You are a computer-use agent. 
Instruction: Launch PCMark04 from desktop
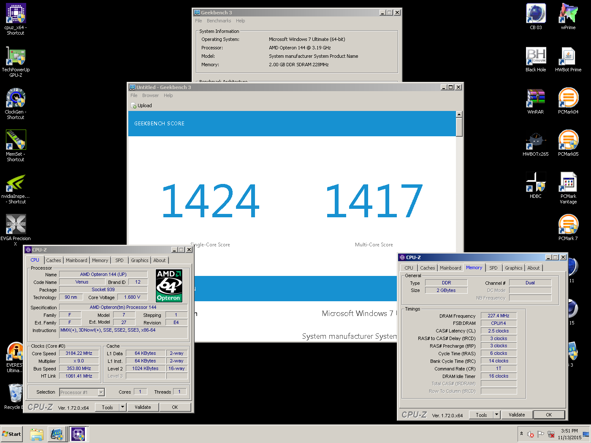pyautogui.click(x=568, y=101)
